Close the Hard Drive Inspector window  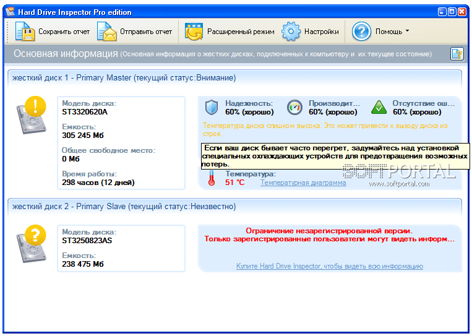pos(462,12)
